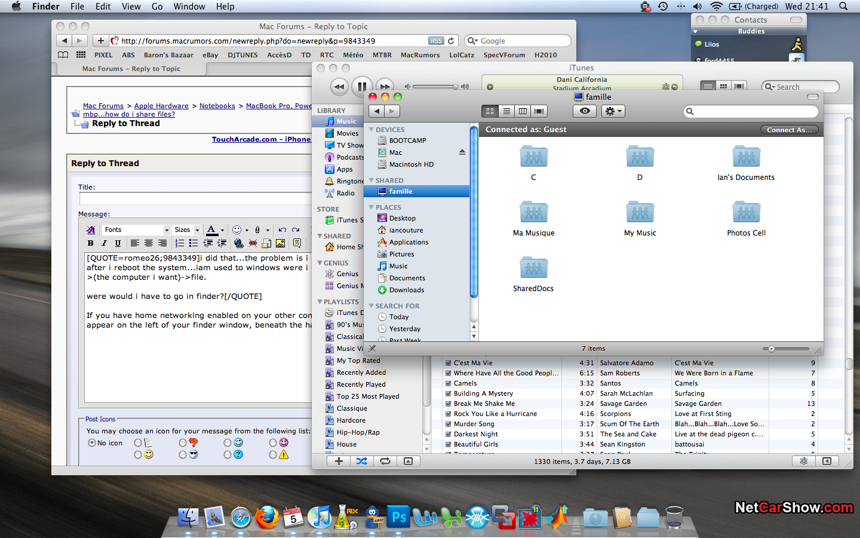This screenshot has height=538, width=860.
Task: Switch Finder to icon view
Action: coord(490,111)
